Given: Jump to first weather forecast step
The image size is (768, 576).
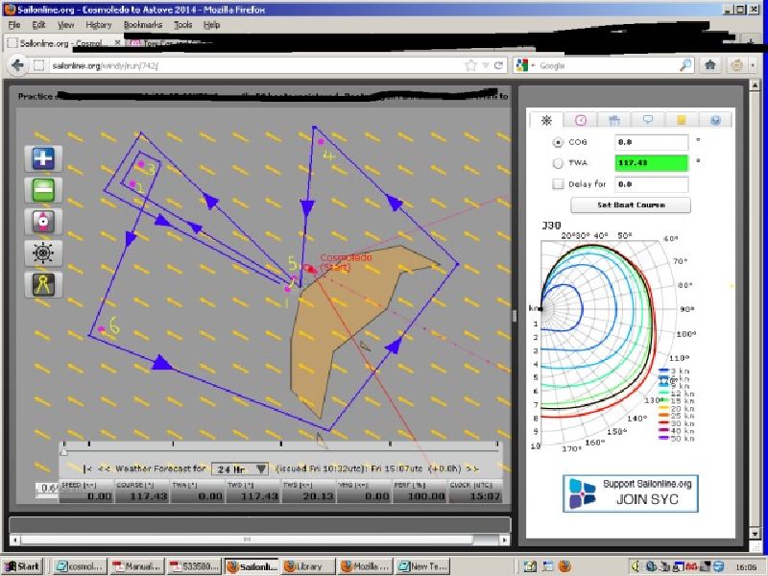Looking at the screenshot, I should pos(87,468).
